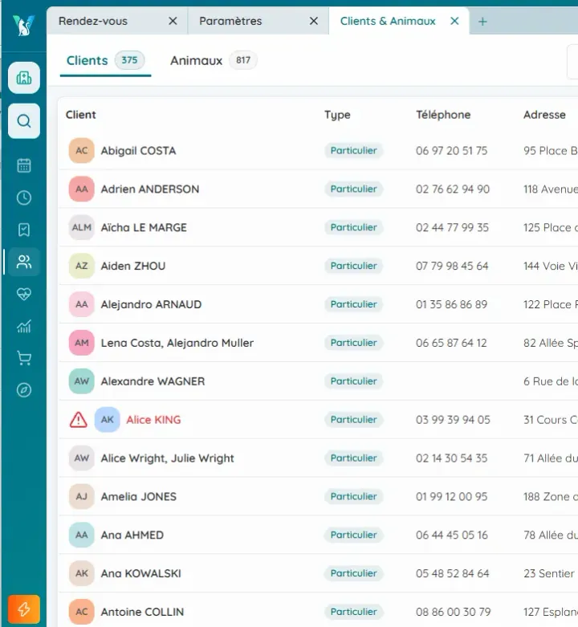Viewport: 578px width, 627px height.
Task: Click phone number 07 79 98 45 64
Action: tap(452, 266)
